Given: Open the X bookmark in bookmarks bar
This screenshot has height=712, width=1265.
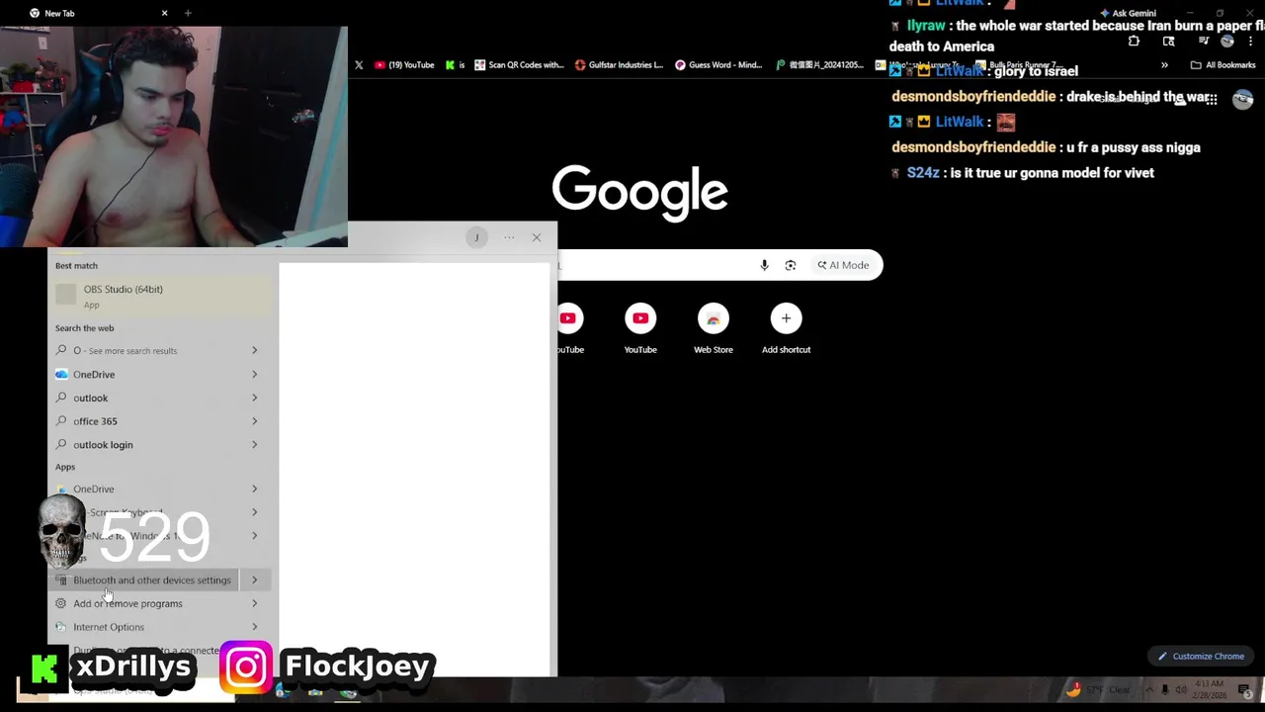Looking at the screenshot, I should pos(359,65).
